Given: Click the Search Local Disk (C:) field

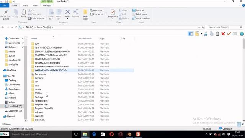Looking at the screenshot, I should coord(225,27).
